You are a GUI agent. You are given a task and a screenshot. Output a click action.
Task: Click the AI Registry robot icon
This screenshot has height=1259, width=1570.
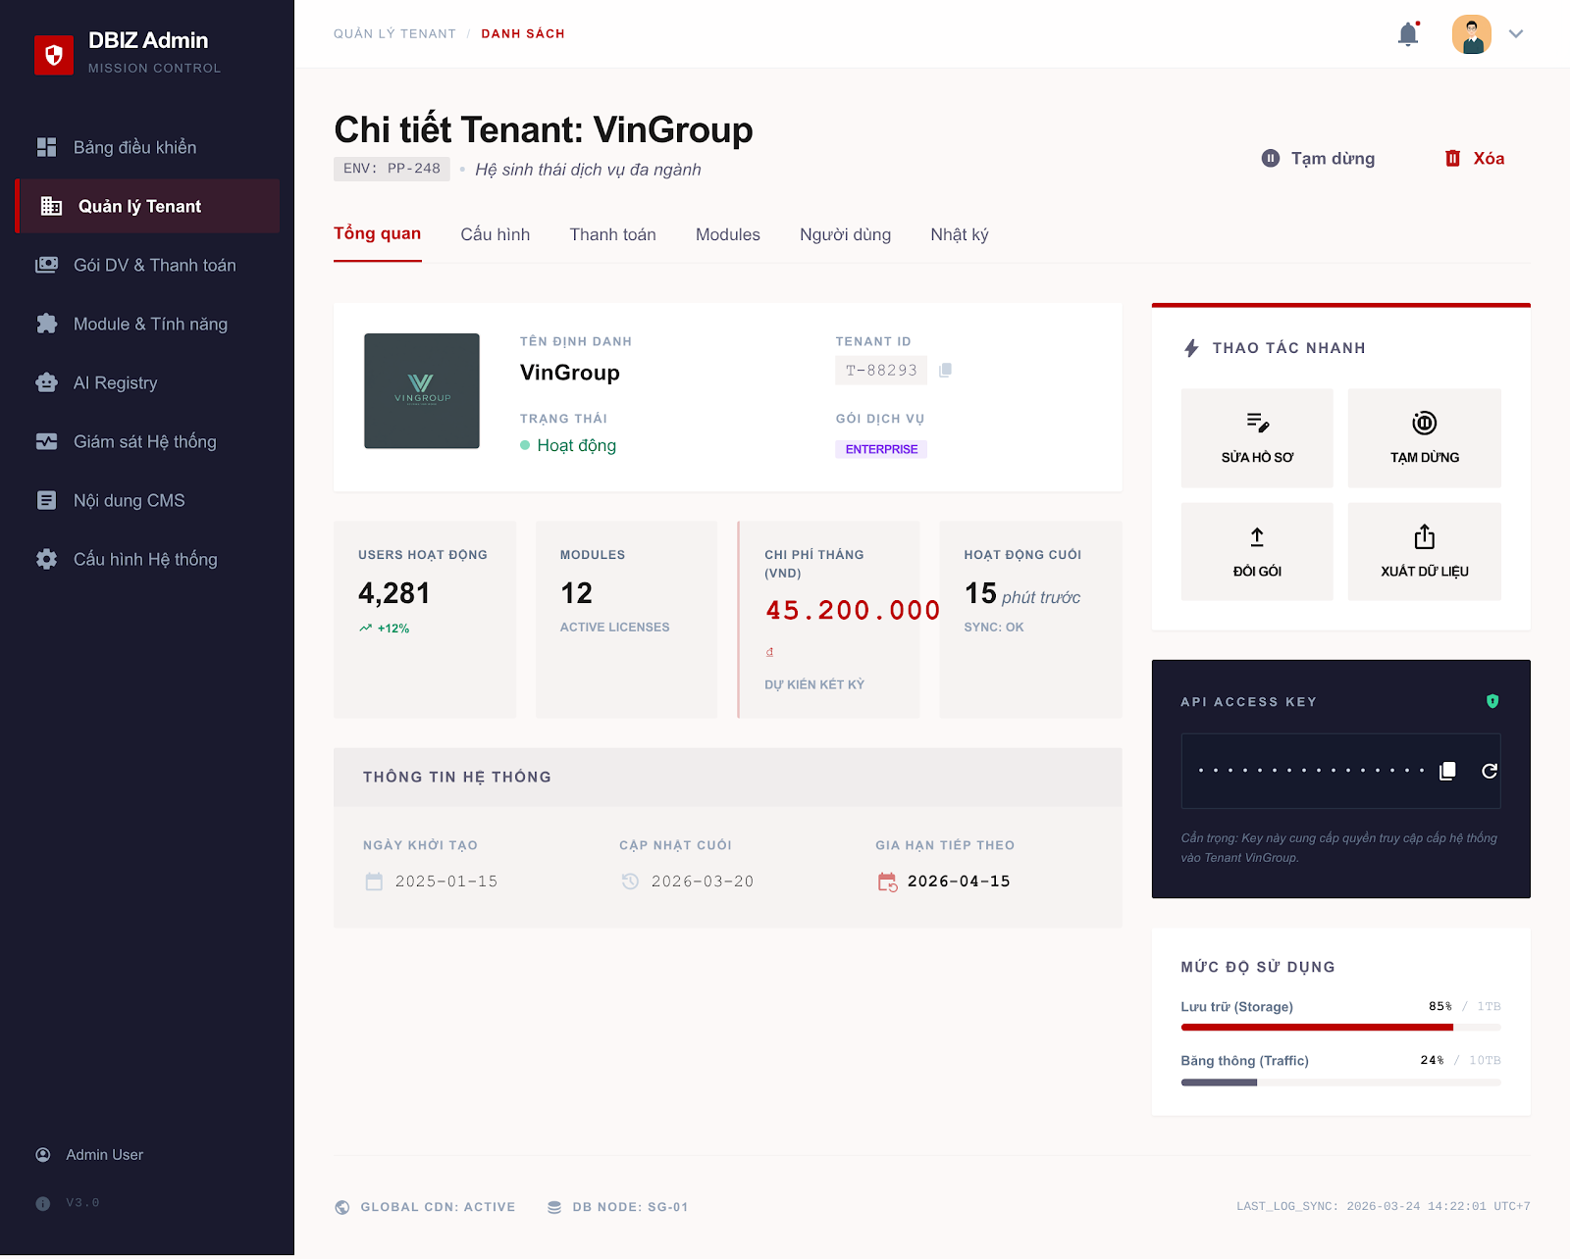[46, 382]
